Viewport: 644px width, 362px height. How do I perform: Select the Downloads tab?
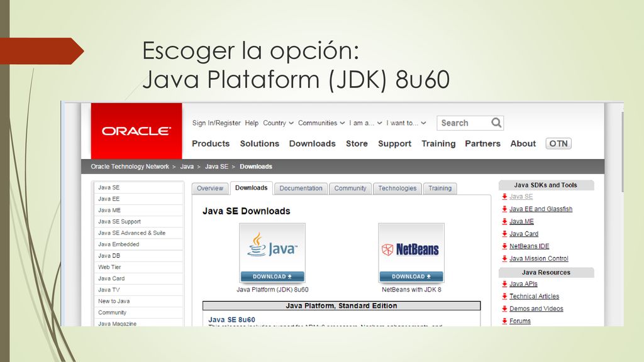[x=252, y=187]
